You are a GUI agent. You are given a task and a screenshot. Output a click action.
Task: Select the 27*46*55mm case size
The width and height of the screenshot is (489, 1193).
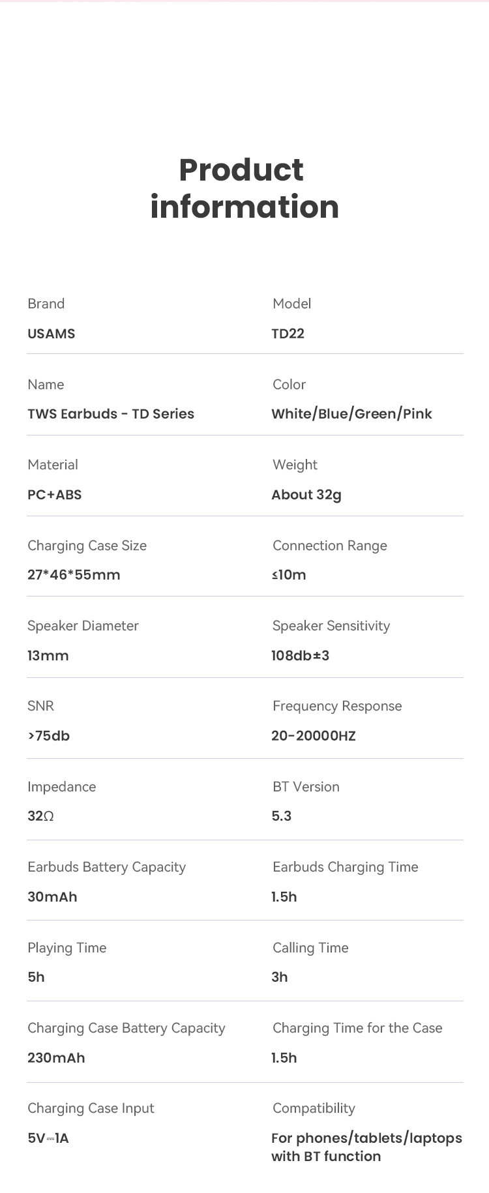coord(74,575)
